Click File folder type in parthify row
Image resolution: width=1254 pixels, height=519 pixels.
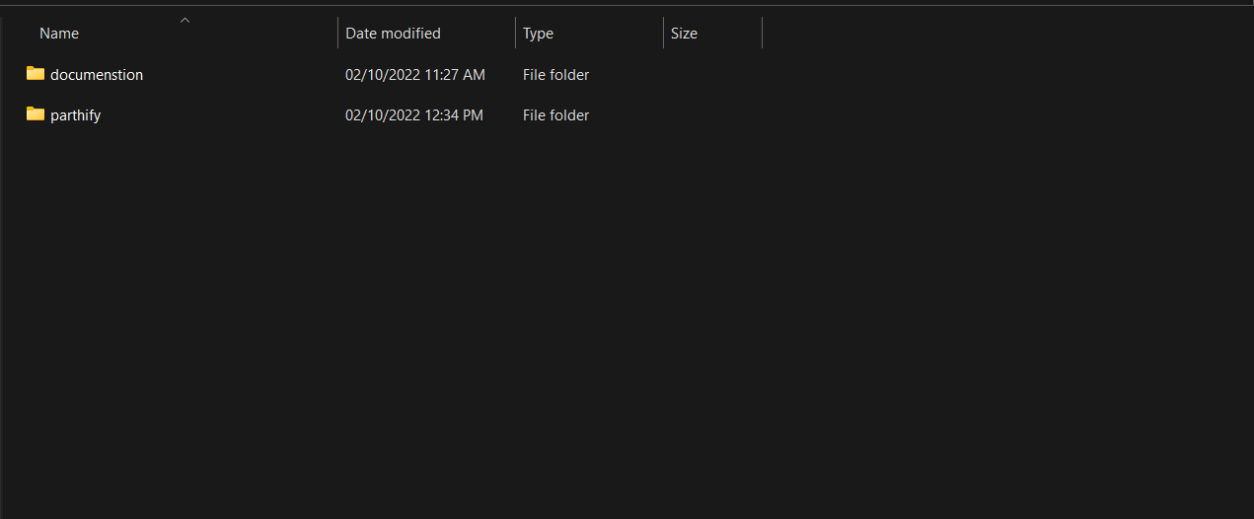[555, 115]
